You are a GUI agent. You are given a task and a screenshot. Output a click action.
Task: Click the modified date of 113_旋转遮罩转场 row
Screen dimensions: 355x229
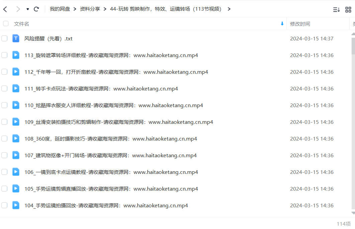point(312,55)
